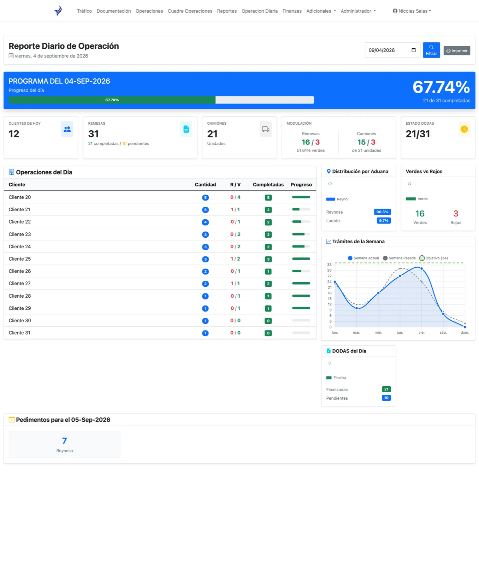The image size is (479, 565).
Task: Click the Laredo 9.7% badge
Action: point(384,221)
